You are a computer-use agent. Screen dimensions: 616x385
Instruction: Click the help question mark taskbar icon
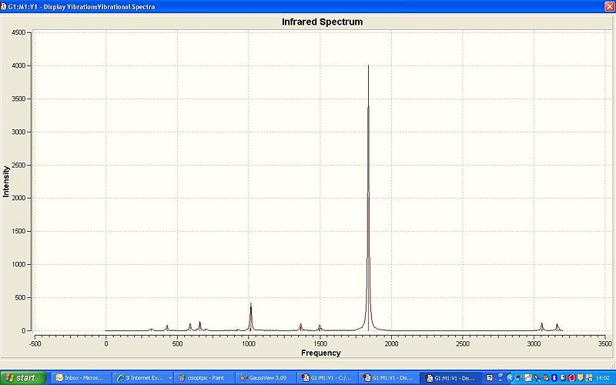click(x=489, y=378)
